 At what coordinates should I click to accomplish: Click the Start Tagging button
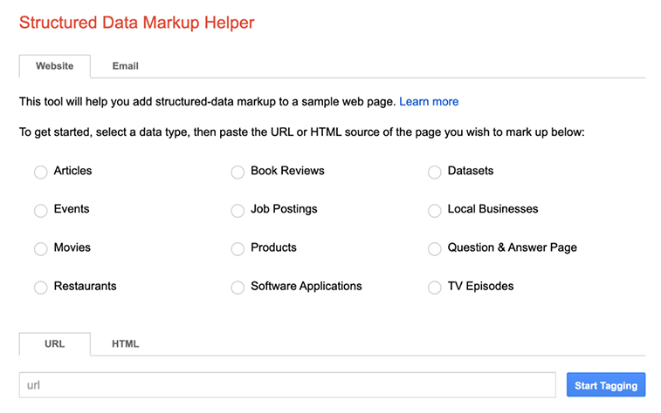coord(605,385)
